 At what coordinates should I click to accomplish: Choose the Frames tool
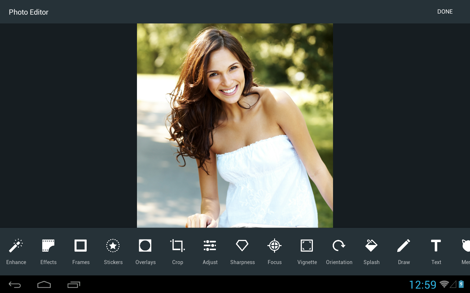(x=81, y=251)
